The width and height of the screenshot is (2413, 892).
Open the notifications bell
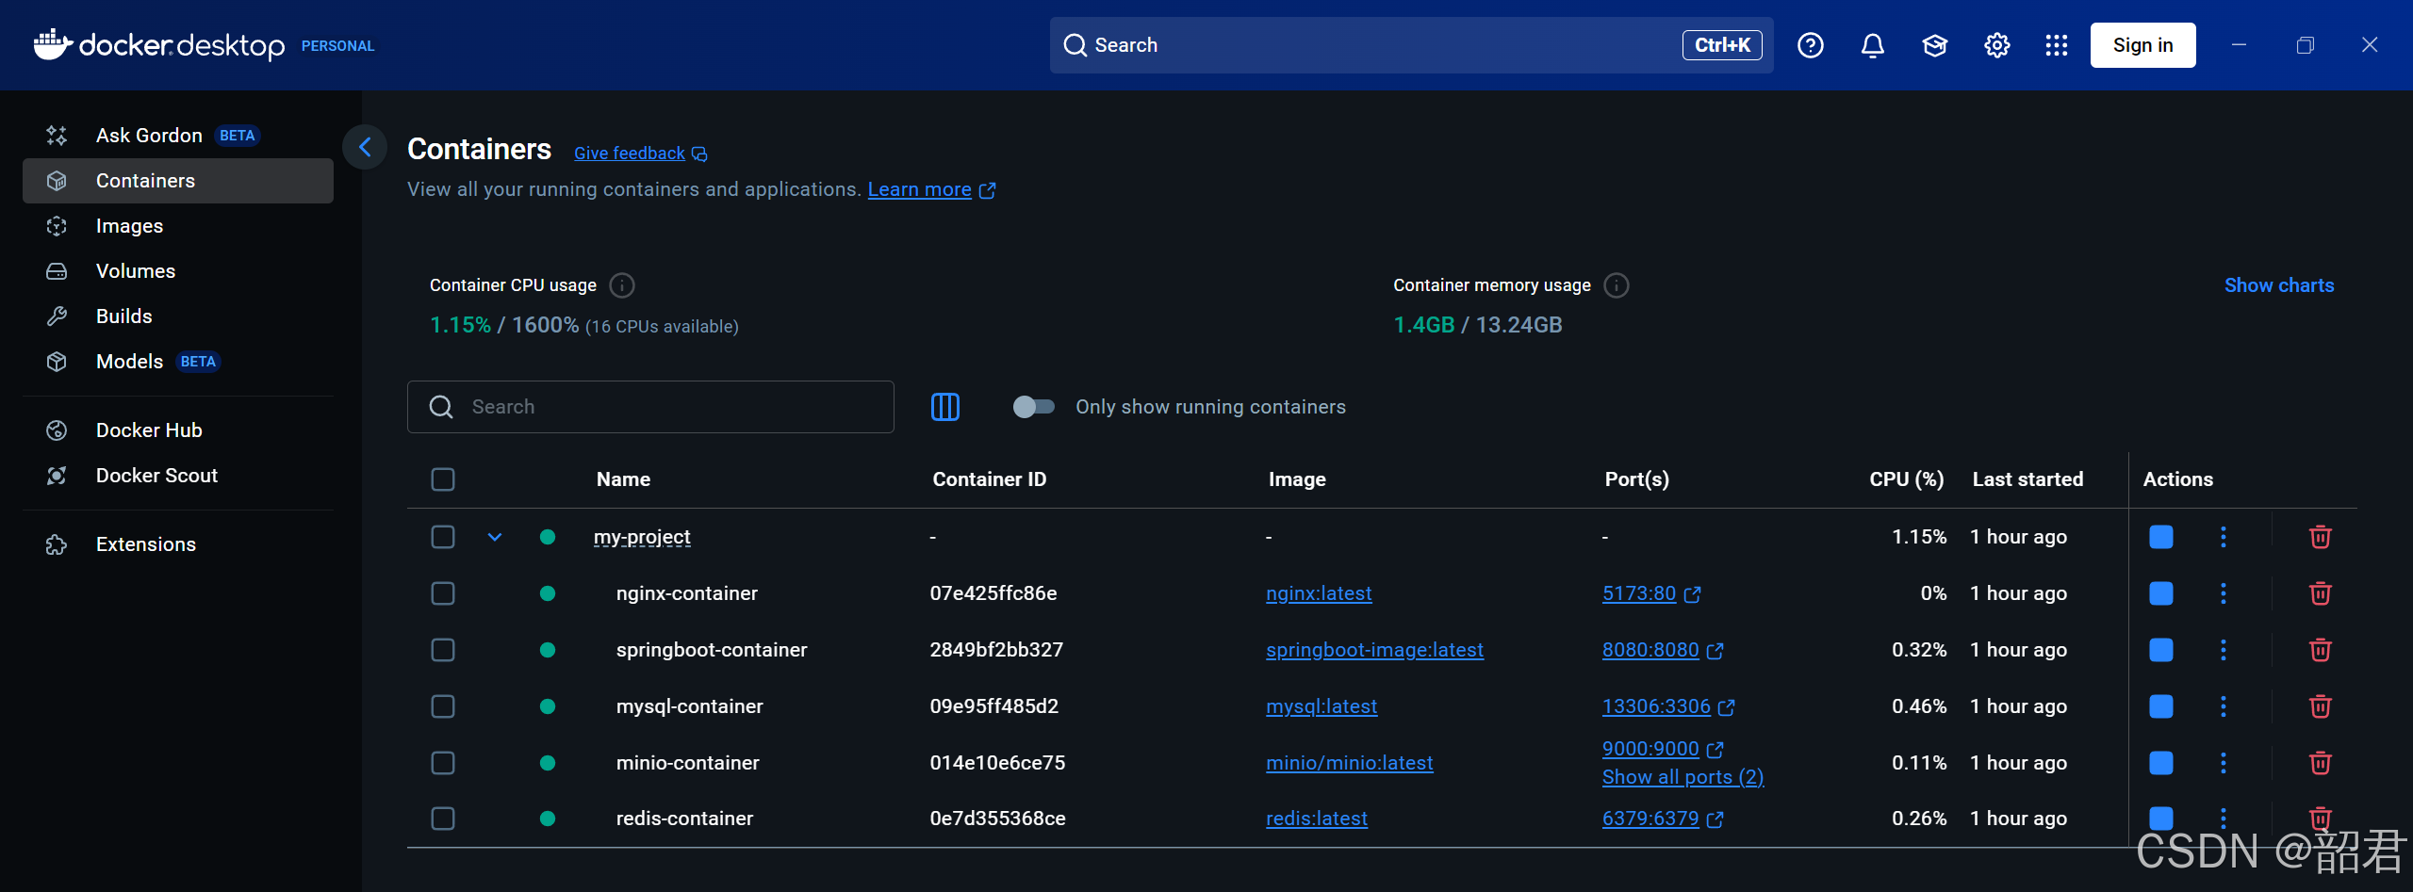[x=1872, y=45]
